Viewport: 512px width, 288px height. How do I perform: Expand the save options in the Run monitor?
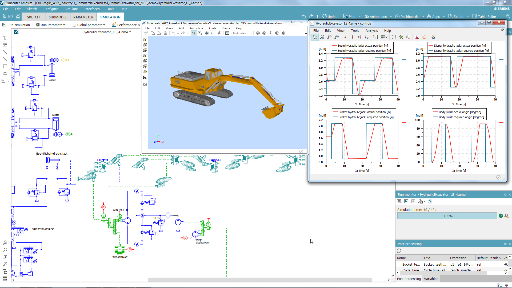coord(425,202)
